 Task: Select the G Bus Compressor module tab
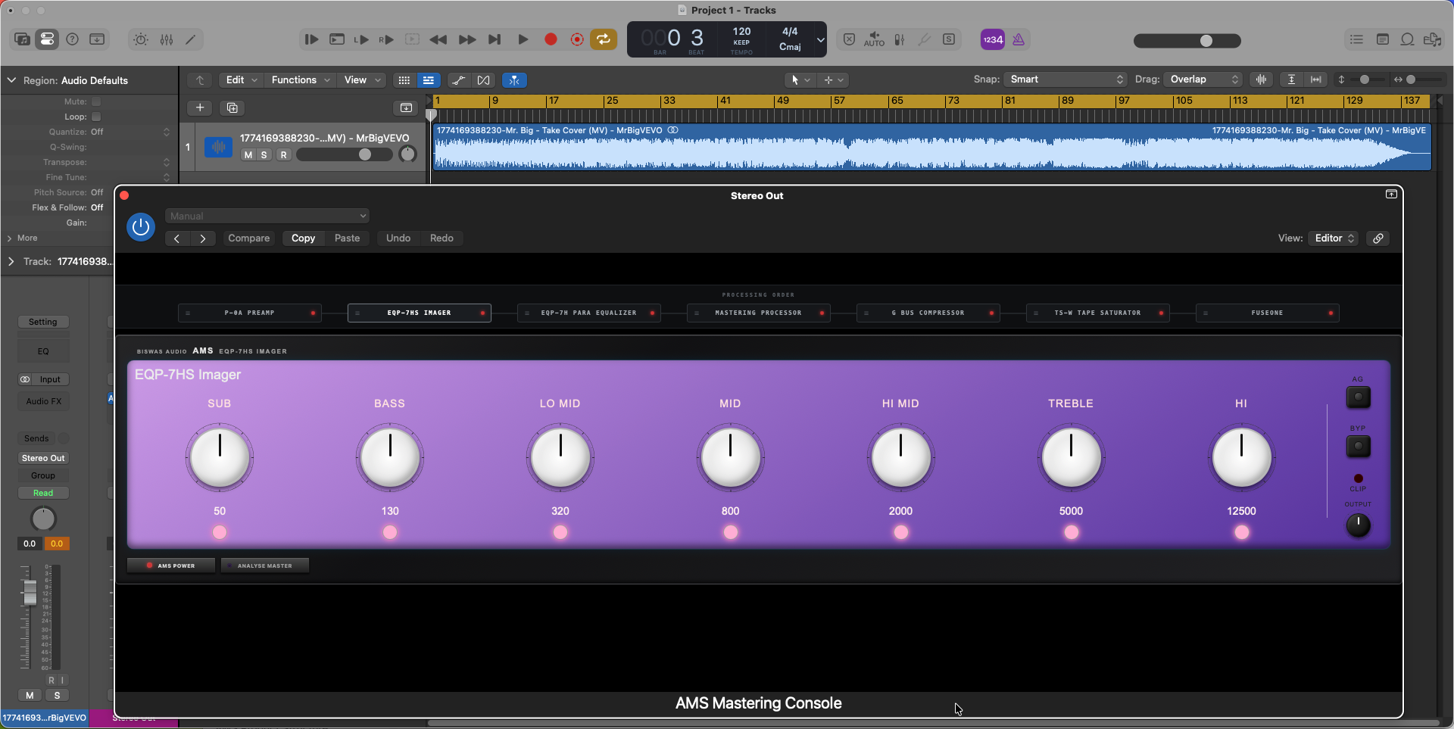point(928,313)
